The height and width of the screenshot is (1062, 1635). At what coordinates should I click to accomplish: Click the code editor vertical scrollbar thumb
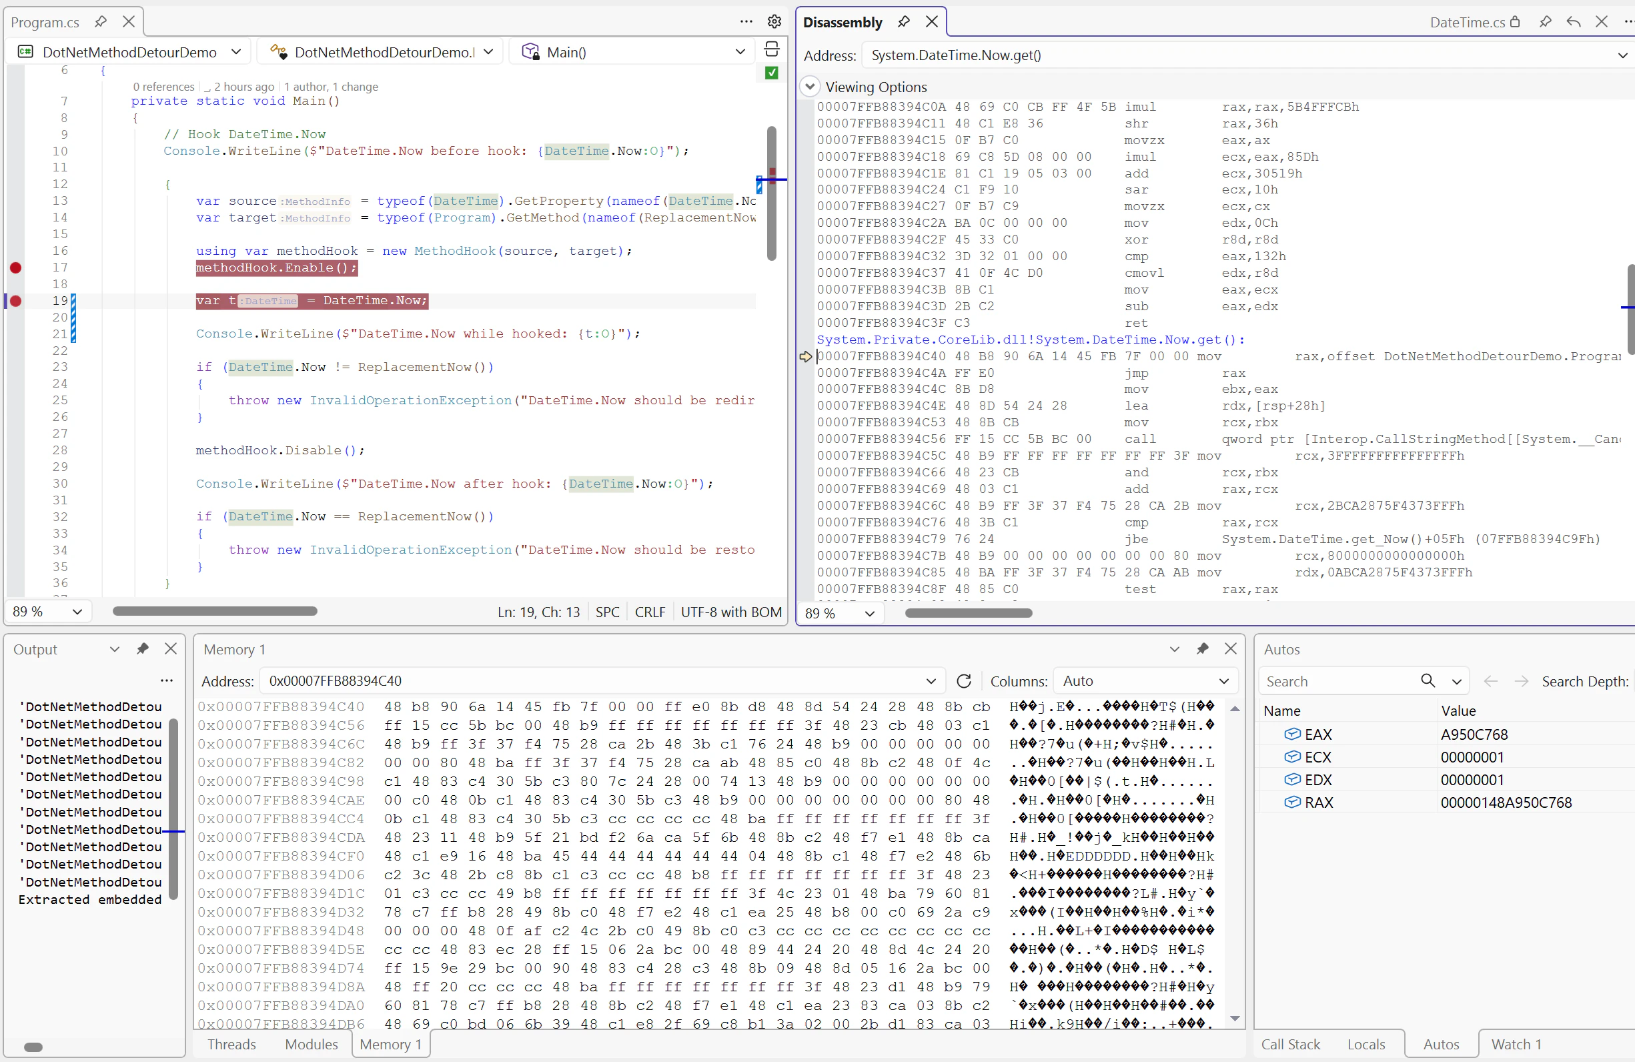tap(772, 193)
